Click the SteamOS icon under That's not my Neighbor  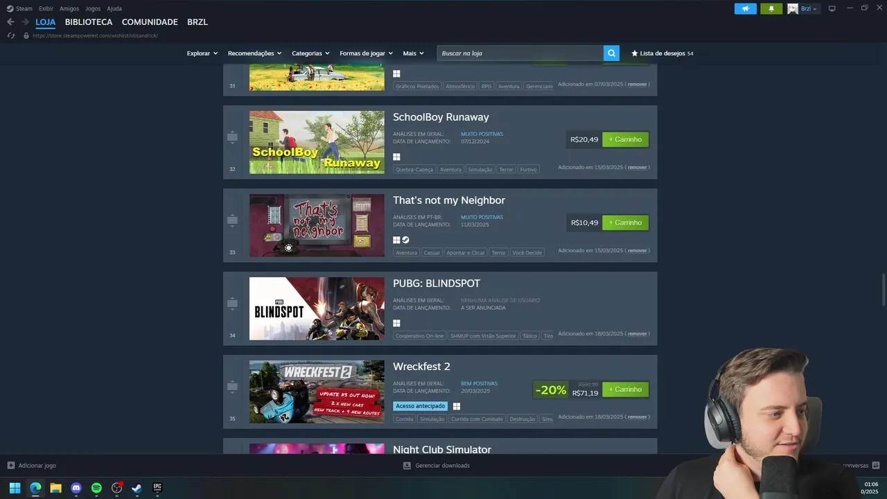[x=406, y=240]
